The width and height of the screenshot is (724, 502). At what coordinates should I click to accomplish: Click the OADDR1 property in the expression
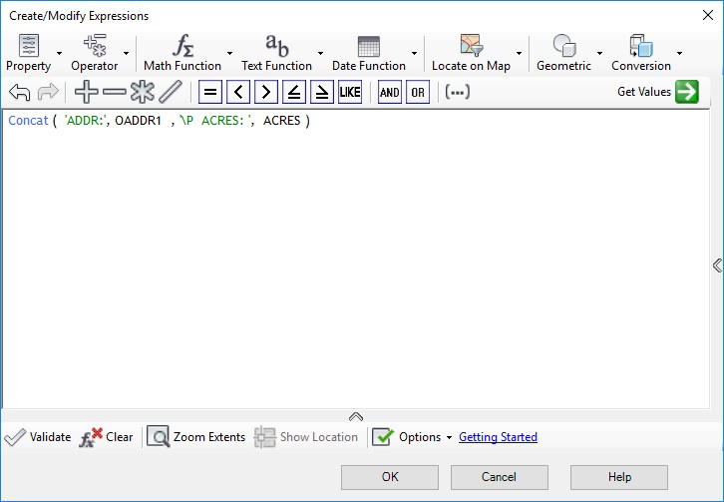point(138,120)
